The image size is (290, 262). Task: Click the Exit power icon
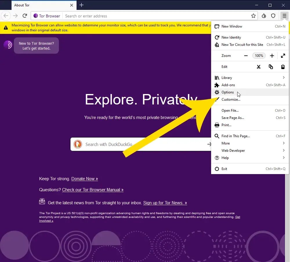click(217, 169)
